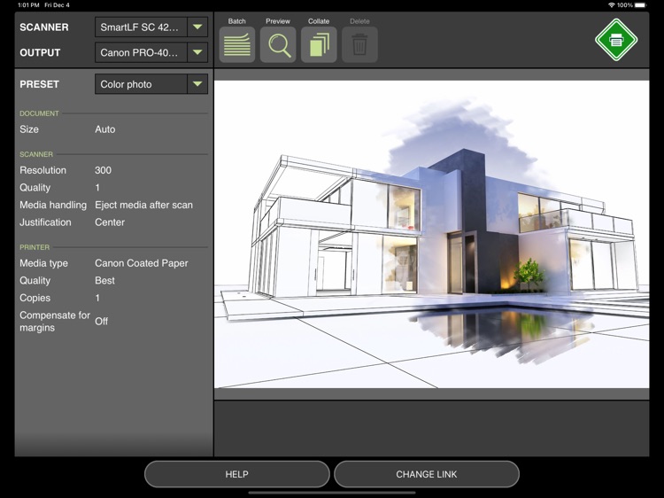The image size is (664, 498).
Task: Select the Canon PRO-40 output field
Action: coord(141,52)
